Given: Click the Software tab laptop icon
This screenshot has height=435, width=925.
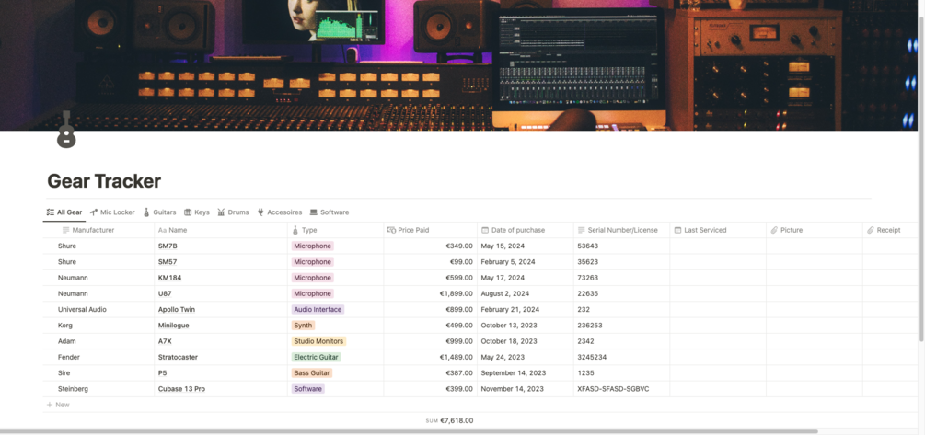Looking at the screenshot, I should click(314, 212).
